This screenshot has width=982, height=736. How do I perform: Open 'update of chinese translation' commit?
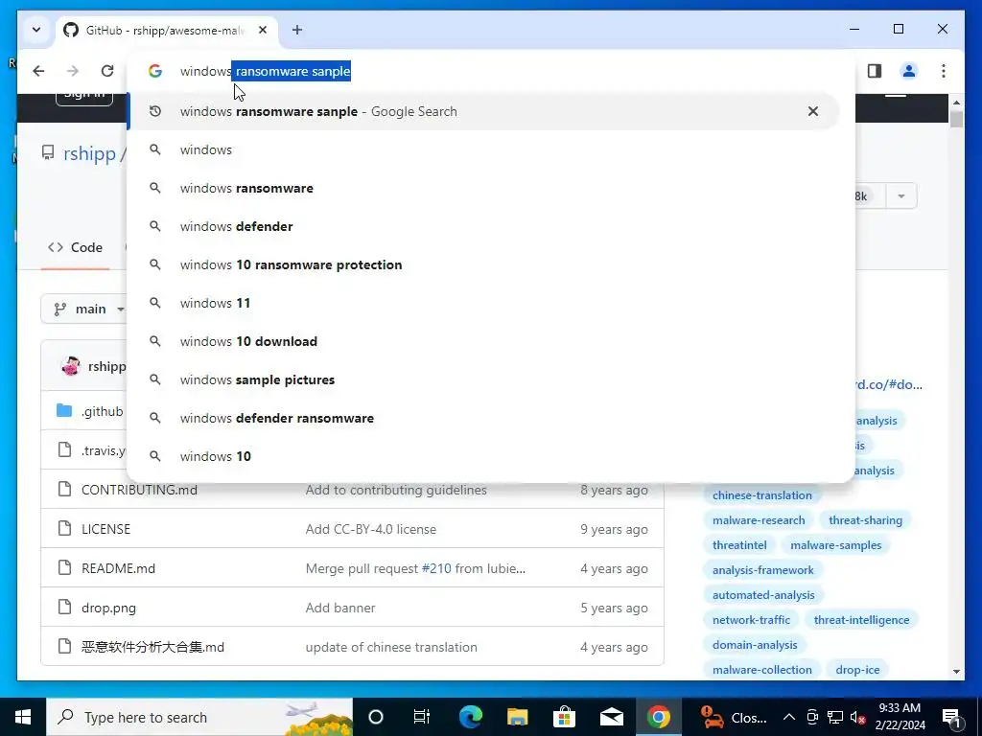pos(391,647)
